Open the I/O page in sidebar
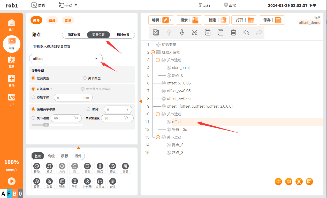Image resolution: width=327 pixels, height=198 pixels. tap(12, 100)
